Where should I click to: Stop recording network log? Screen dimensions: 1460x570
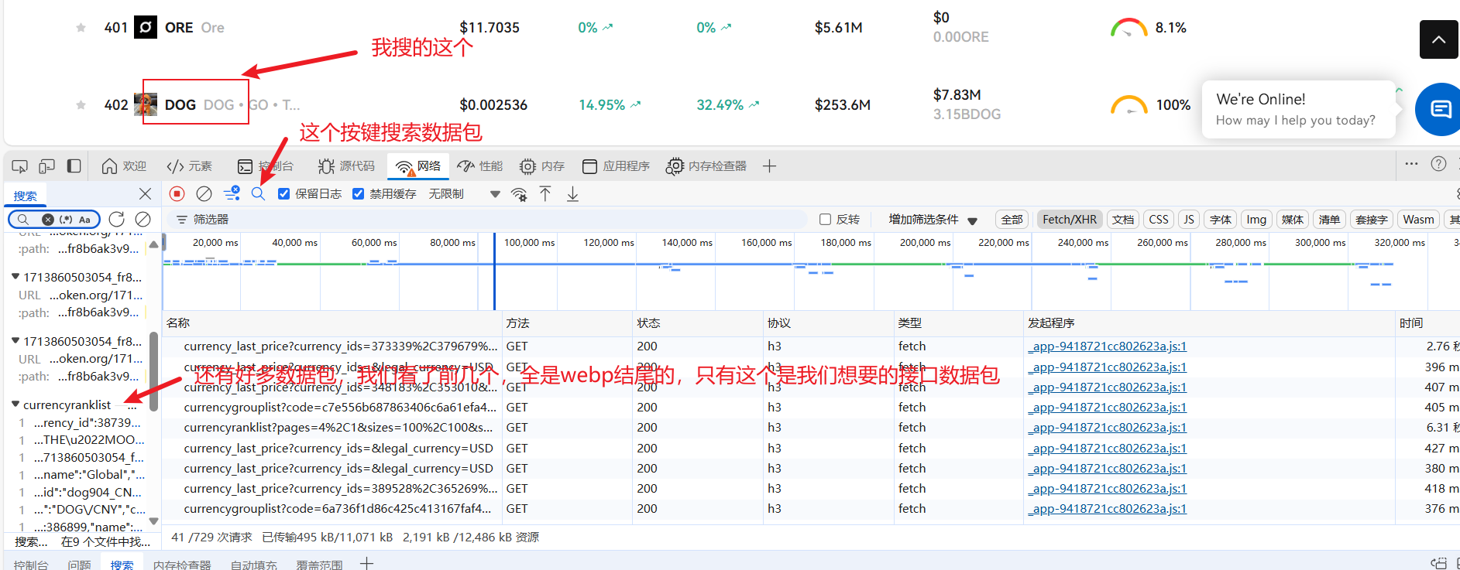tap(177, 194)
